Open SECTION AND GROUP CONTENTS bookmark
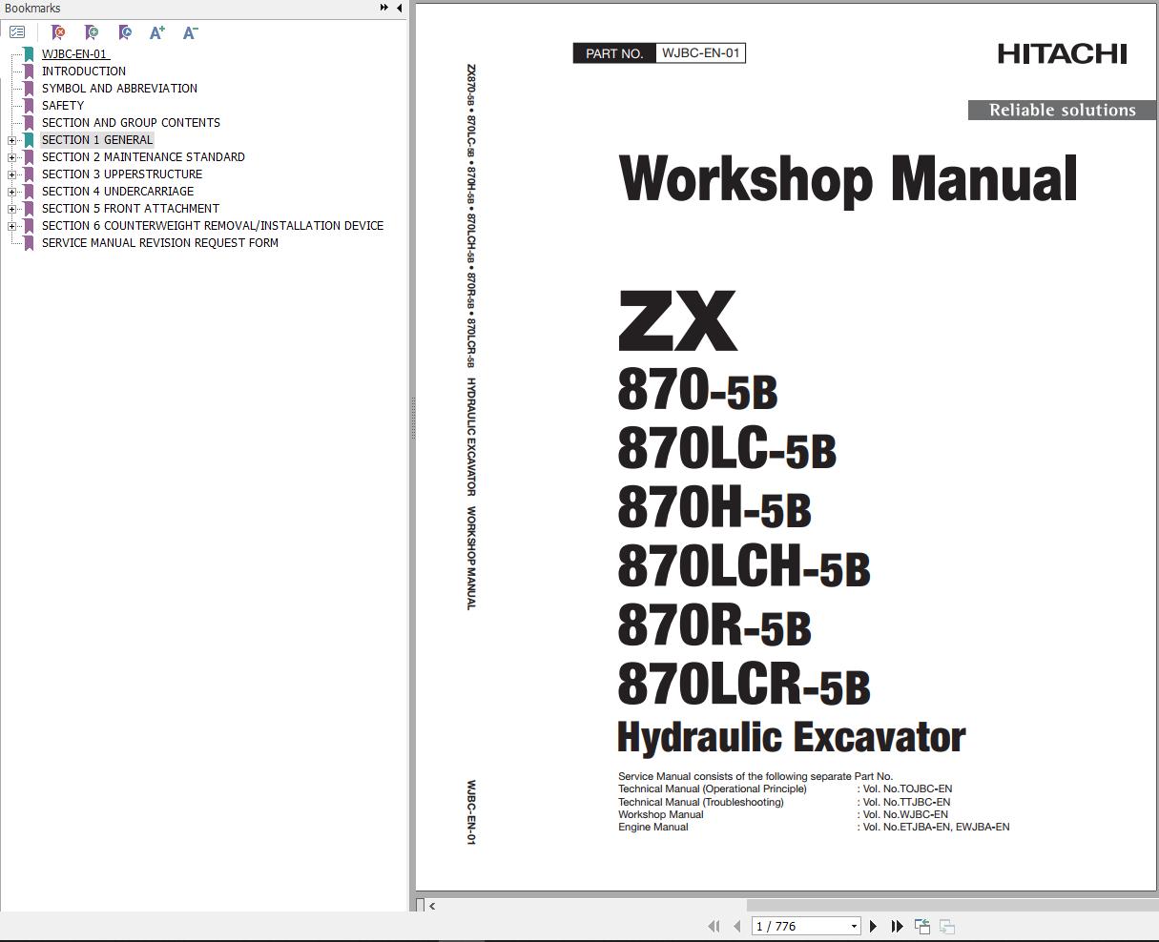 click(131, 123)
